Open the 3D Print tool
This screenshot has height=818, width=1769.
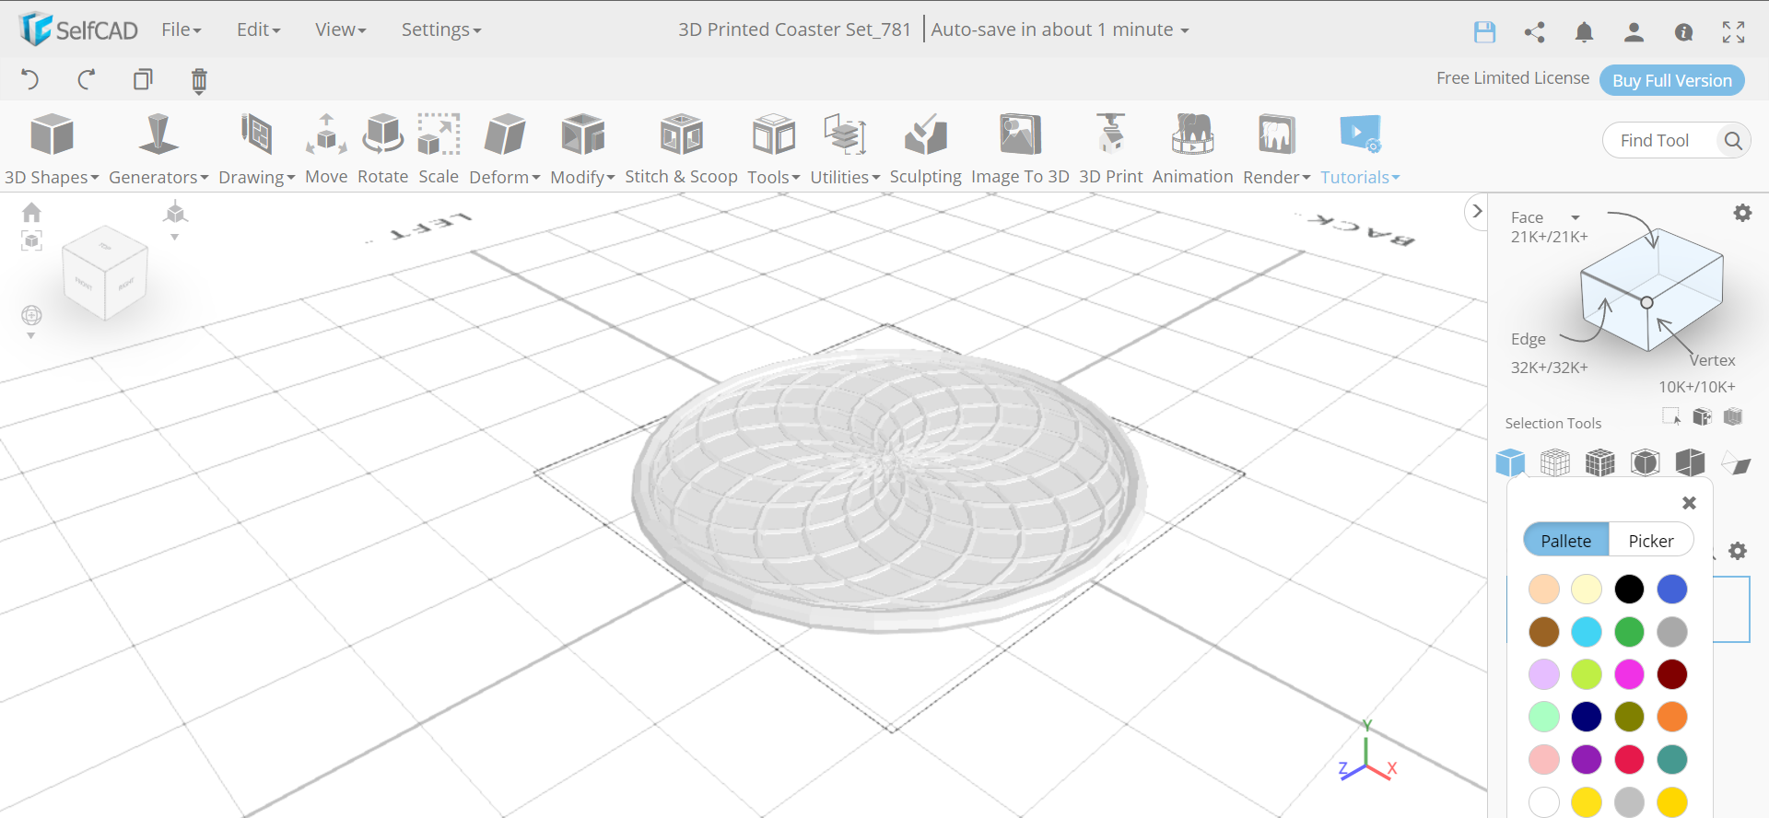coord(1110,148)
